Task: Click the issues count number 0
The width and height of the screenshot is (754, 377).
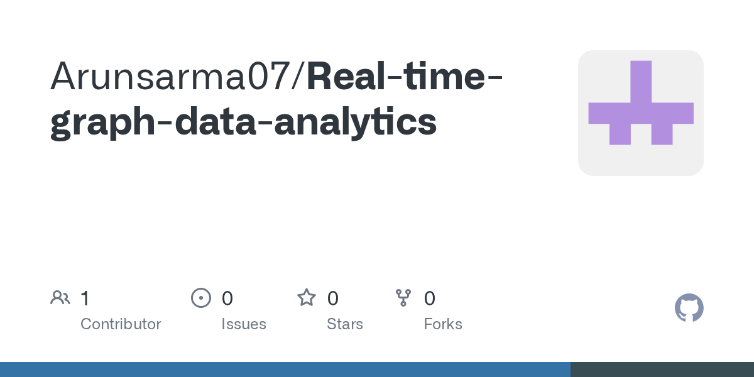Action: [x=227, y=298]
